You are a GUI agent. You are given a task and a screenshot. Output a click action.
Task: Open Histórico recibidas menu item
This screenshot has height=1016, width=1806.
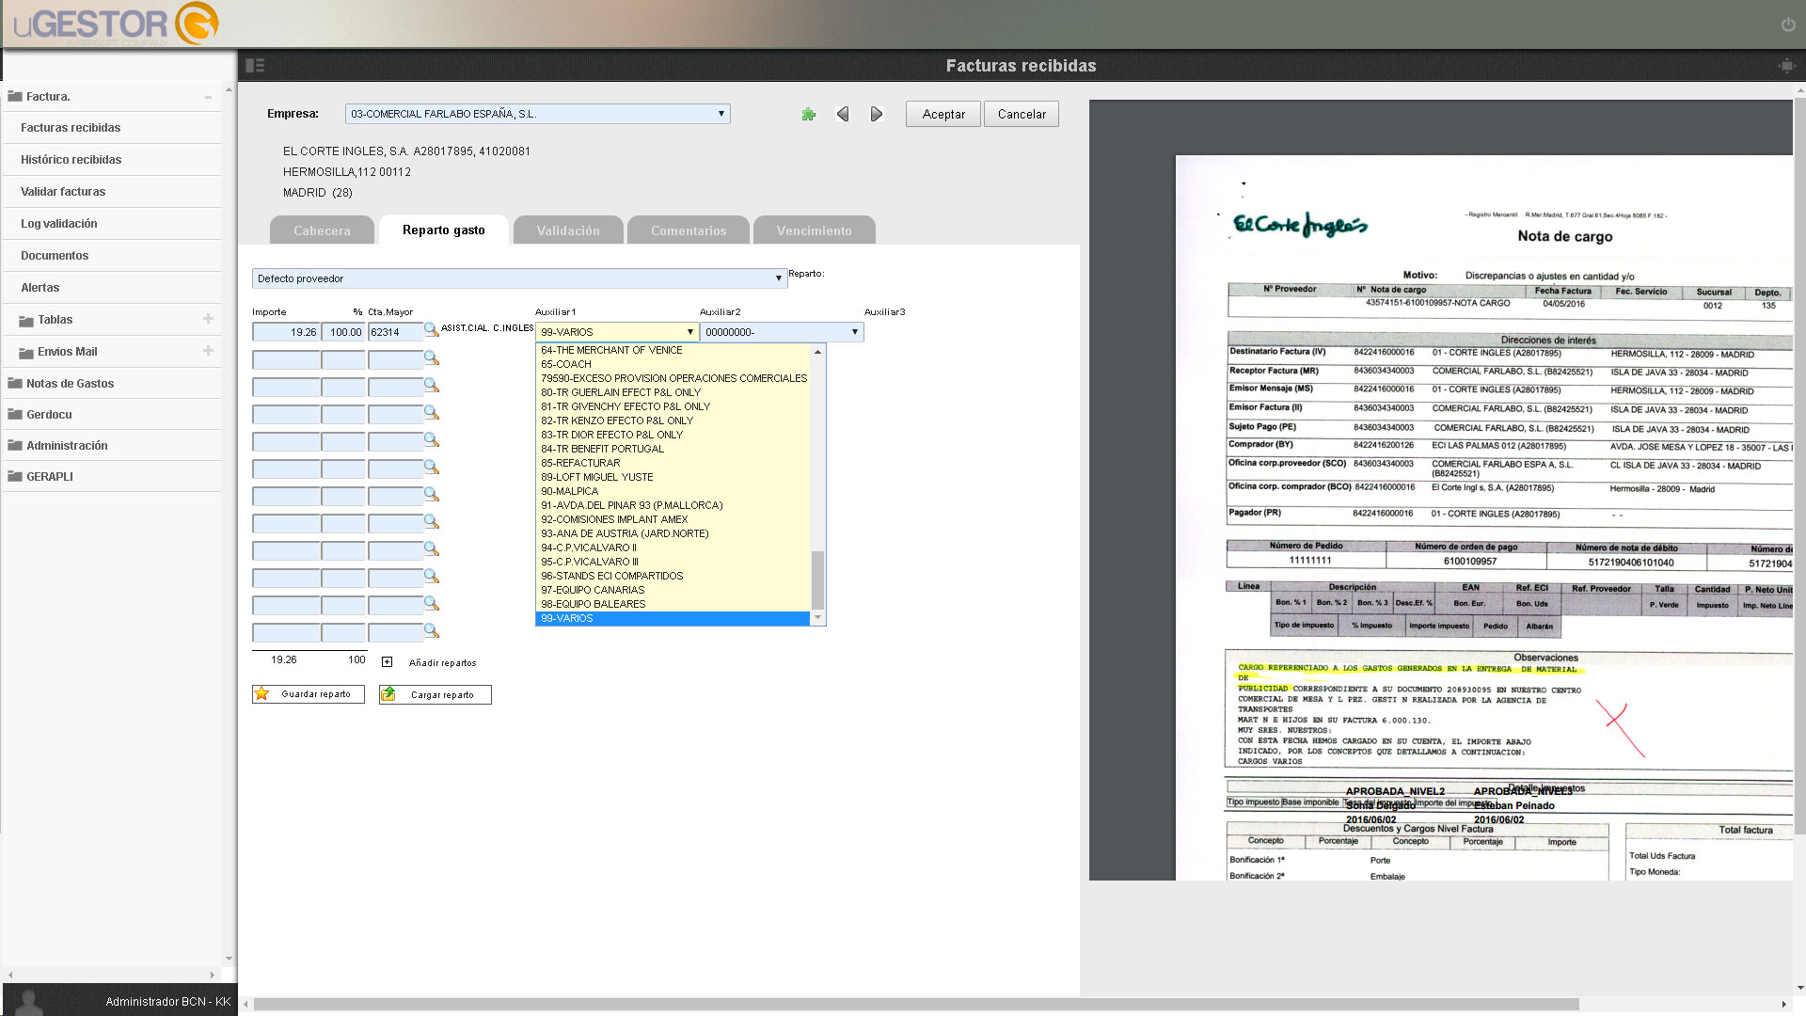112,160
